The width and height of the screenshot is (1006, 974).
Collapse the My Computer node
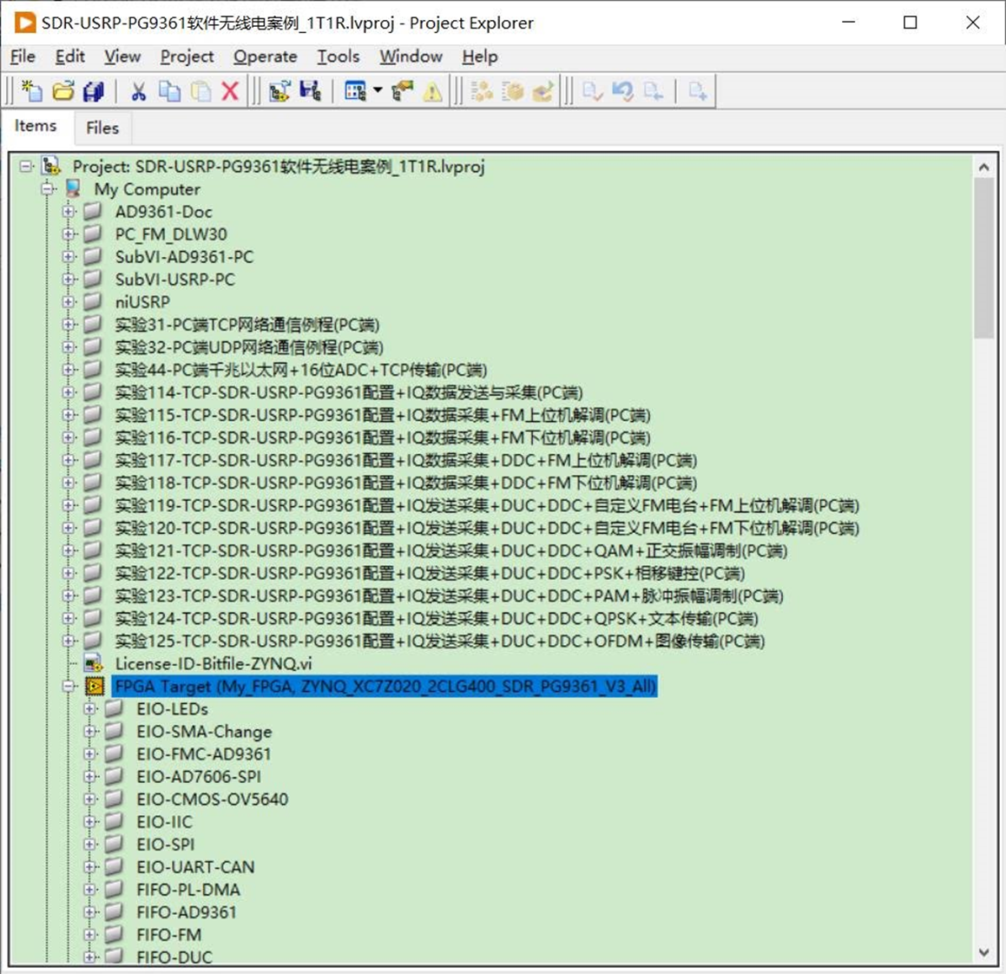coord(48,189)
